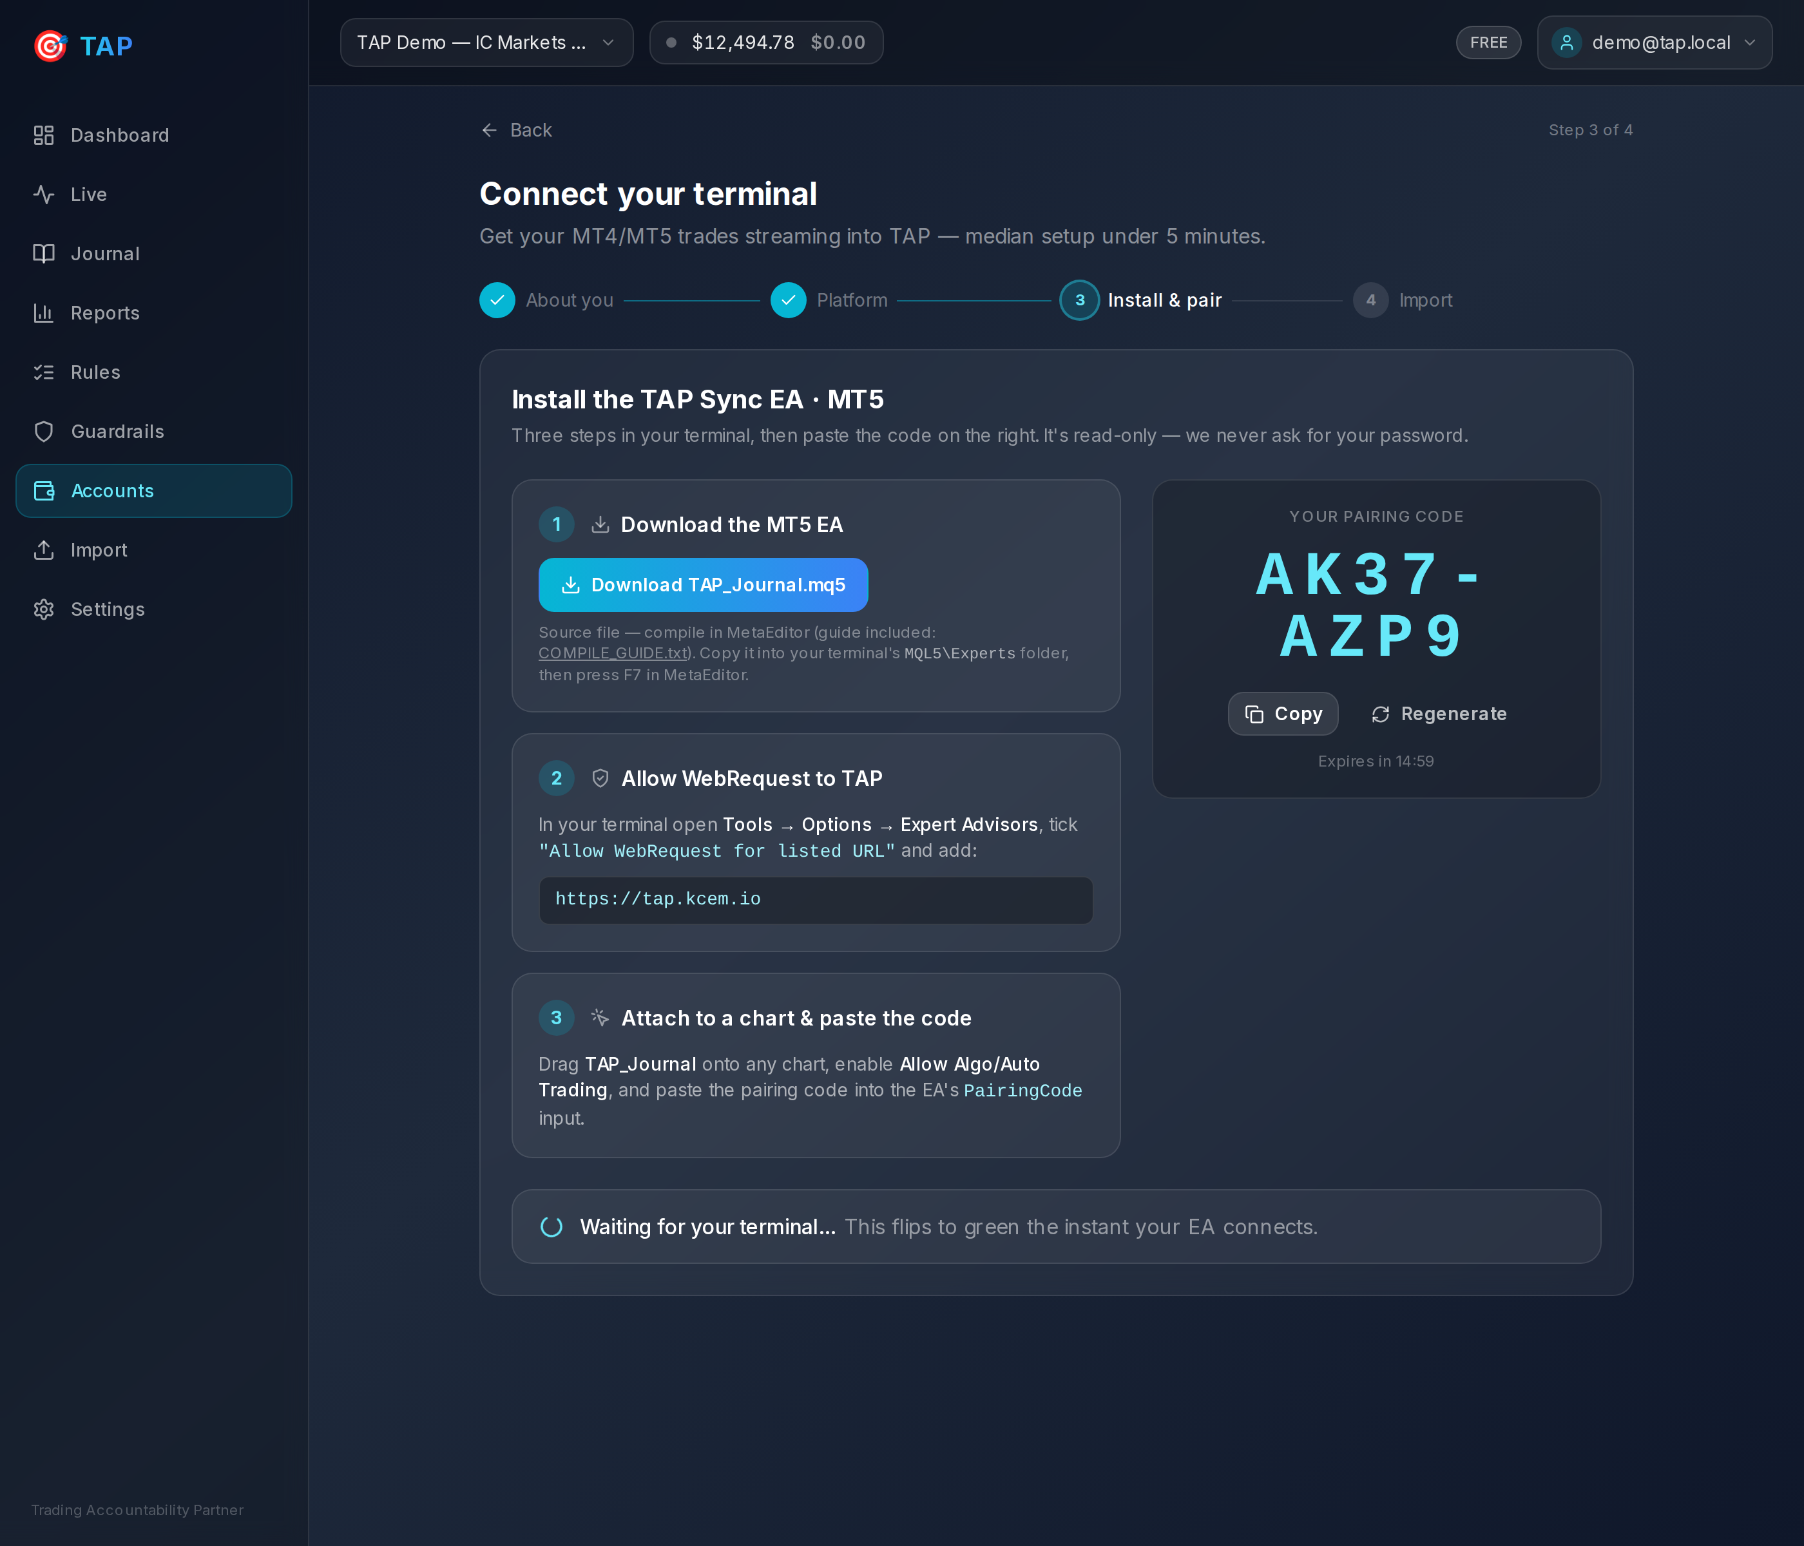
Task: Click the shield-check icon by Allow WebRequest
Action: tap(600, 778)
